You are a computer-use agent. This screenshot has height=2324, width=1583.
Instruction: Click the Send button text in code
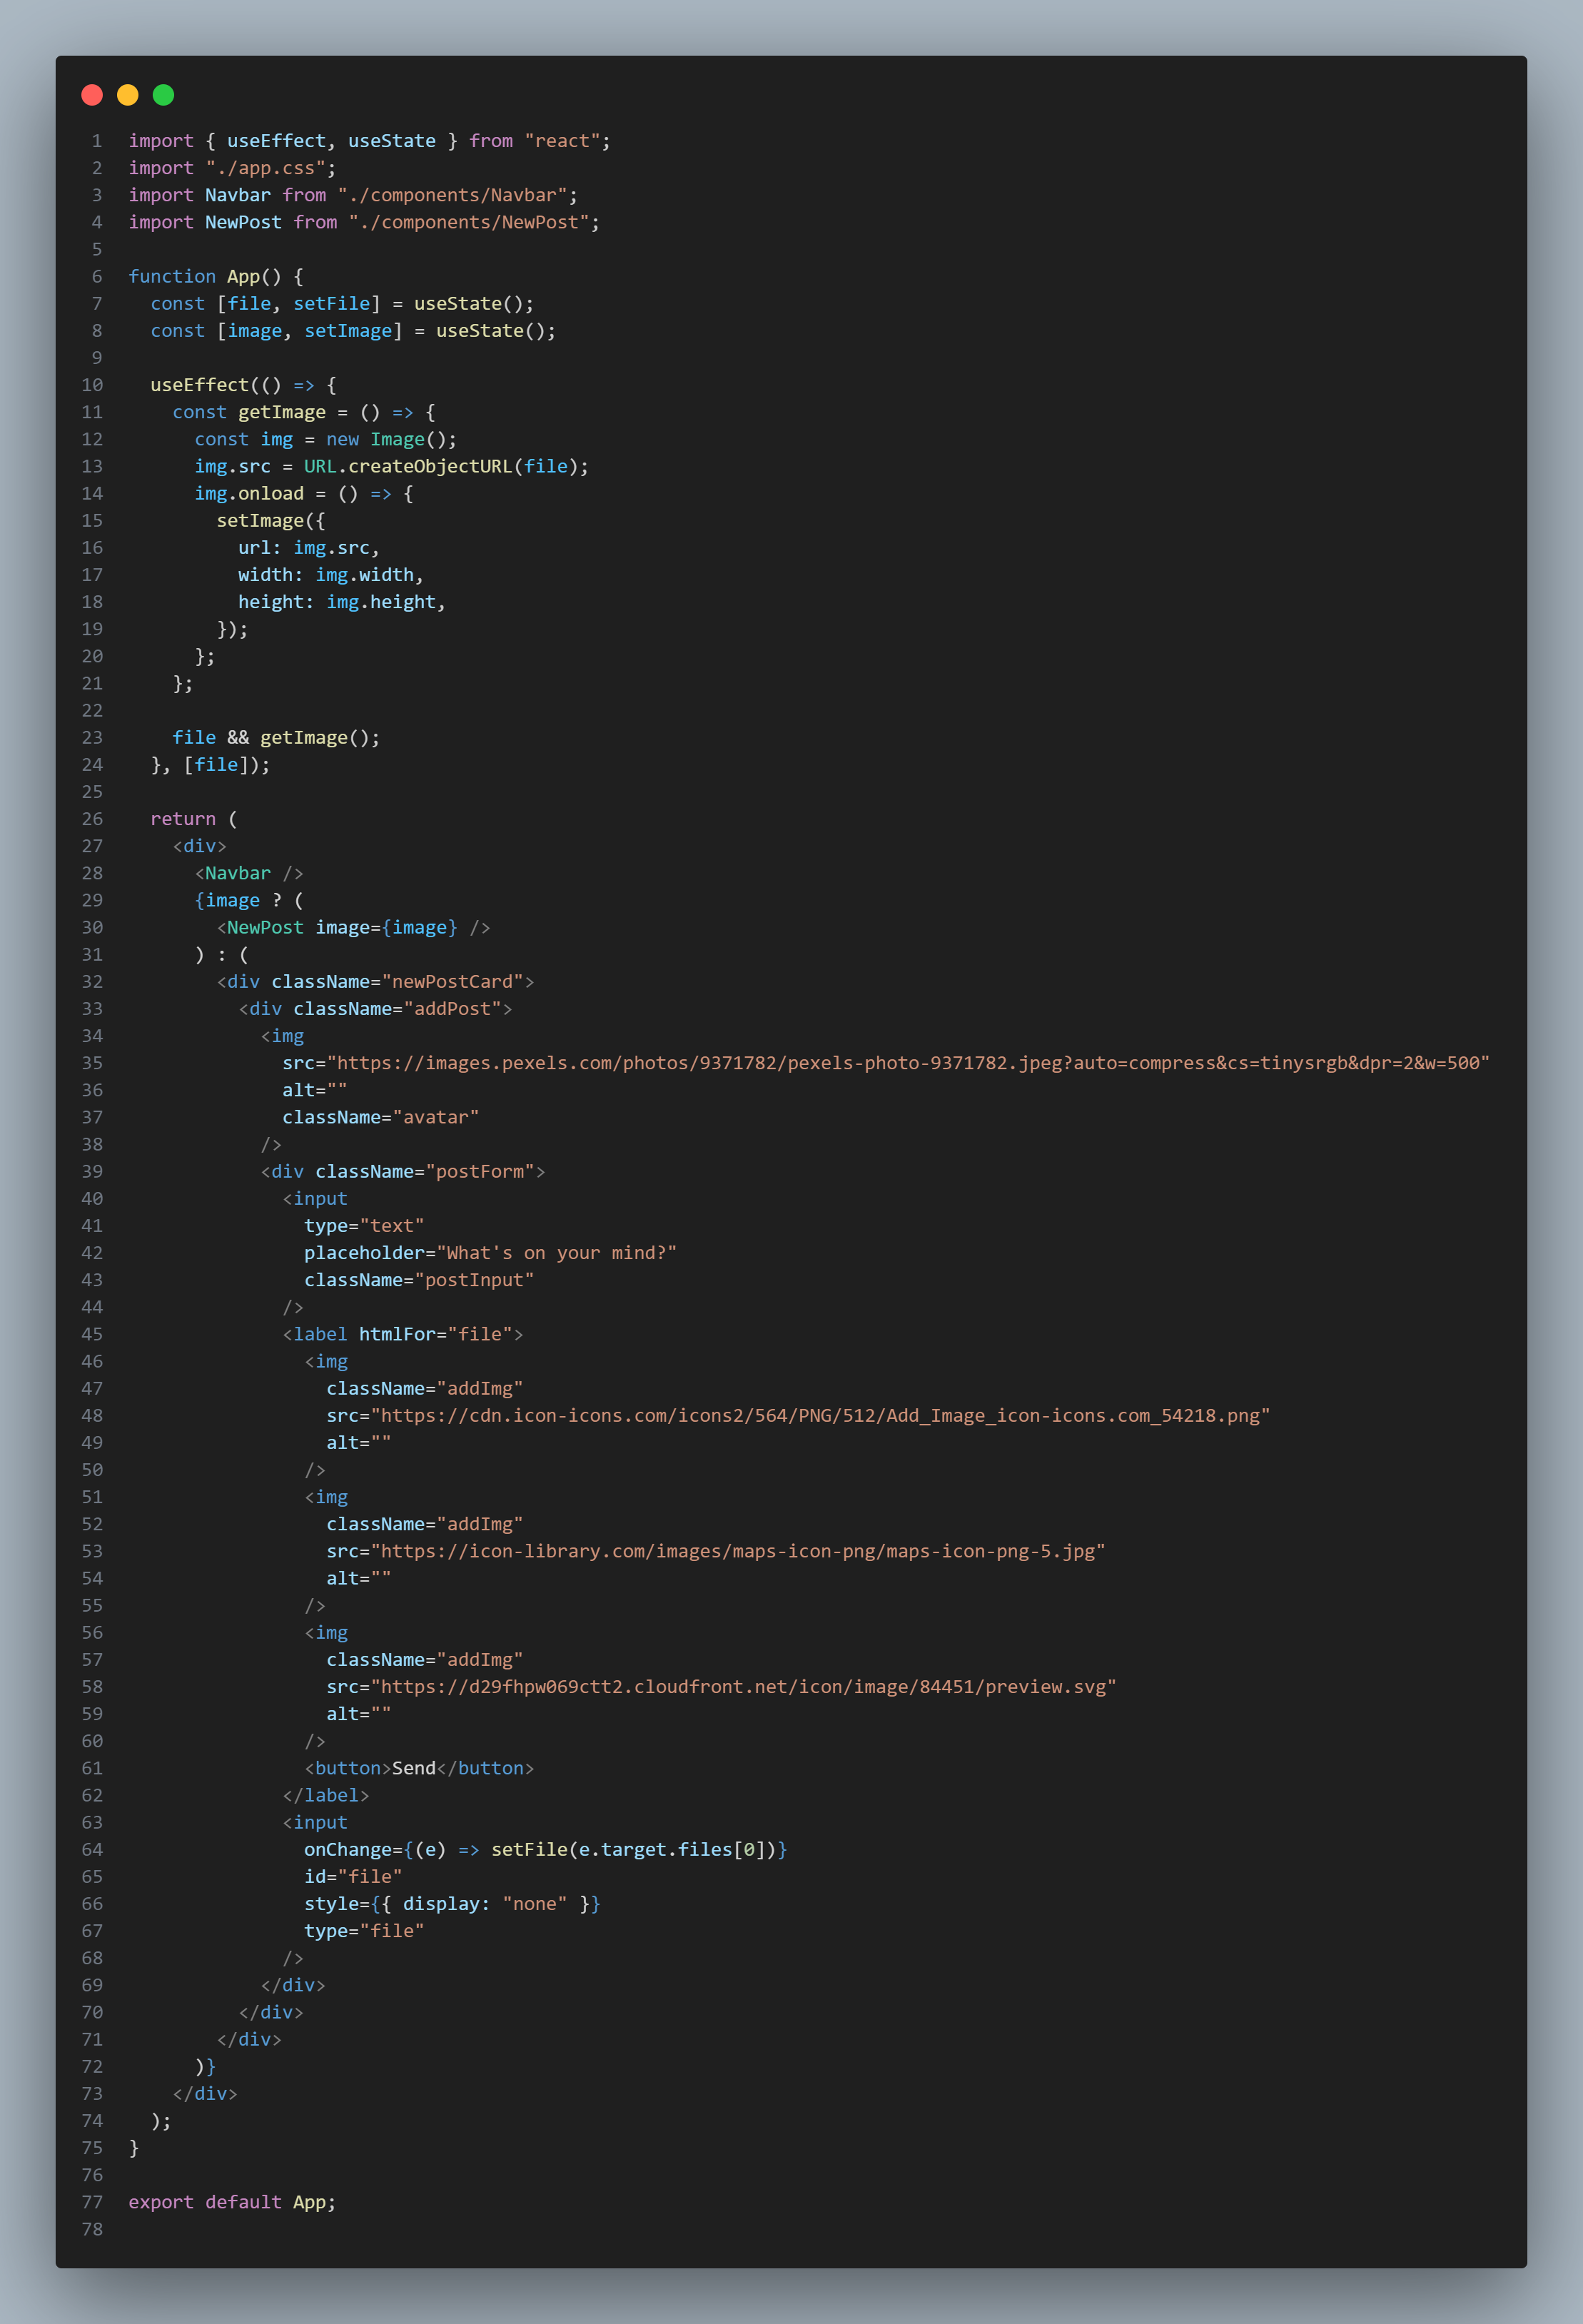[x=413, y=1768]
